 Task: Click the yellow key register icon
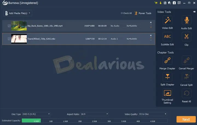pos(160,3)
